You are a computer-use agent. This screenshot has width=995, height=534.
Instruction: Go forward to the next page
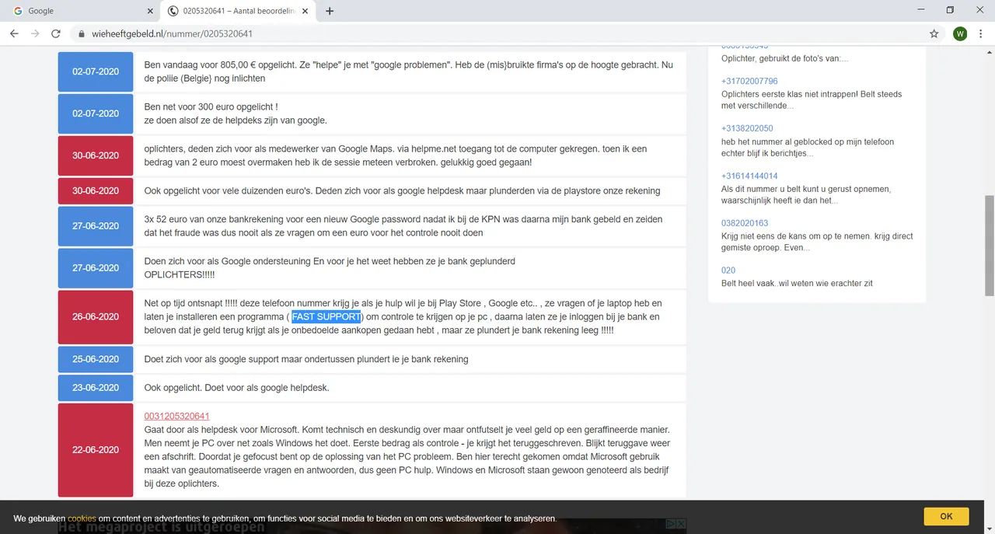point(35,33)
